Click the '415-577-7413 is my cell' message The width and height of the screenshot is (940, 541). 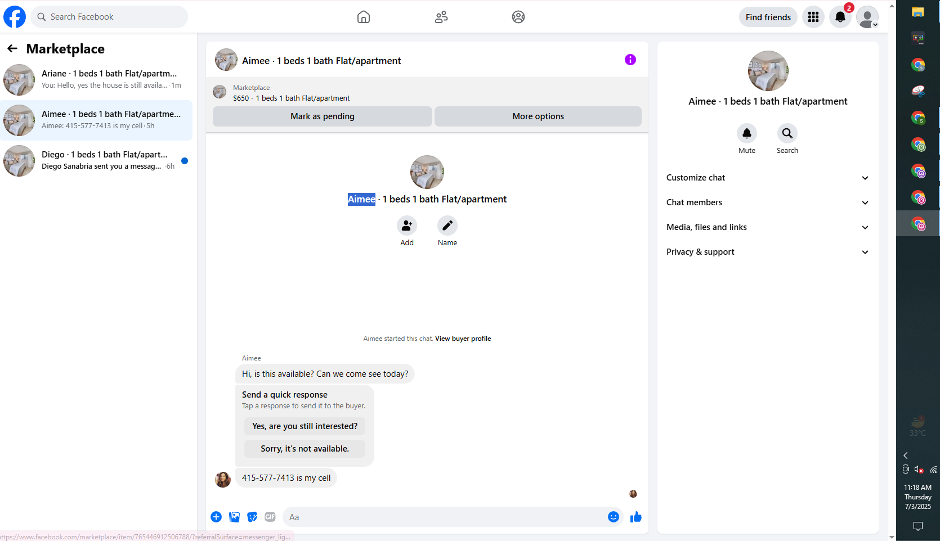[286, 478]
